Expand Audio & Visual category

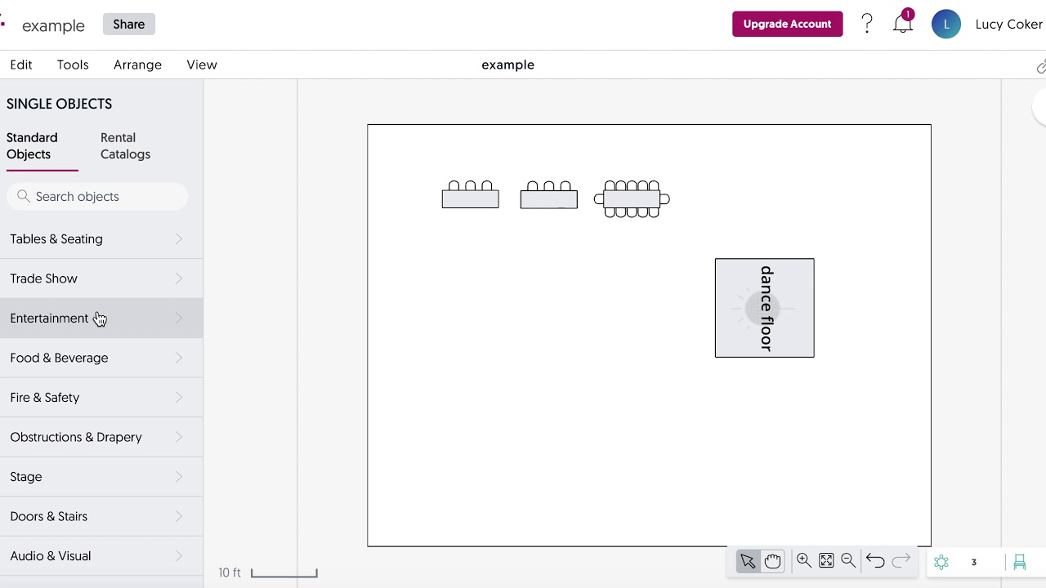point(101,556)
